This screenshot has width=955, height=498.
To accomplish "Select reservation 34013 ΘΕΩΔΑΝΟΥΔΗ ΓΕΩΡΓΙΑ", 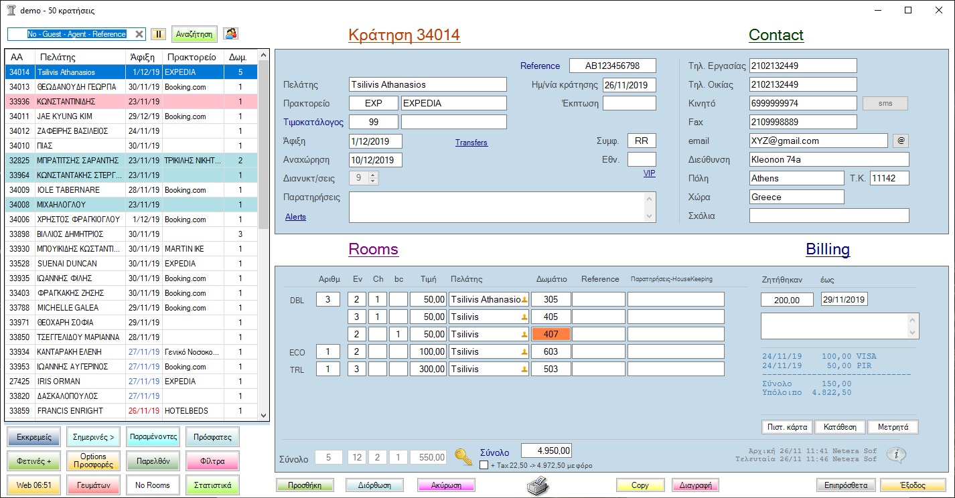I will [x=131, y=87].
